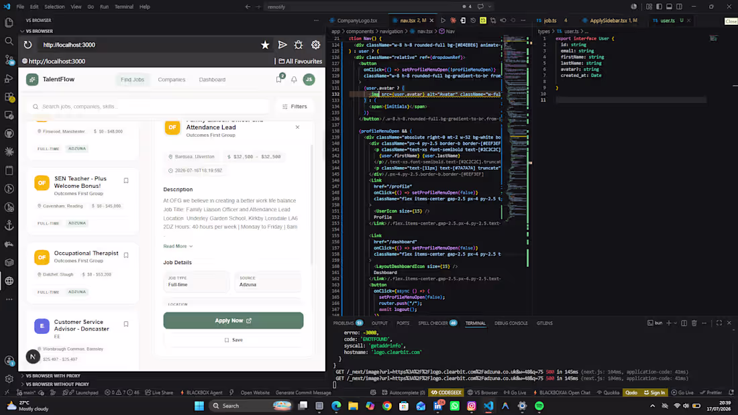This screenshot has height=415, width=738.
Task: Run nav.tsx with the play icon
Action: coord(443,21)
